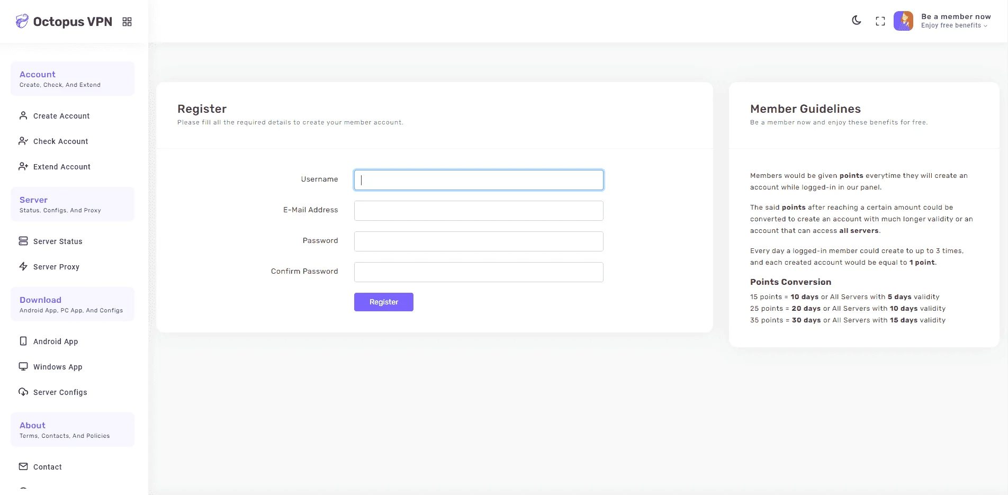Screen dimensions: 1008x495
Task: Click the Extend Account person-plus icon
Action: coord(23,166)
